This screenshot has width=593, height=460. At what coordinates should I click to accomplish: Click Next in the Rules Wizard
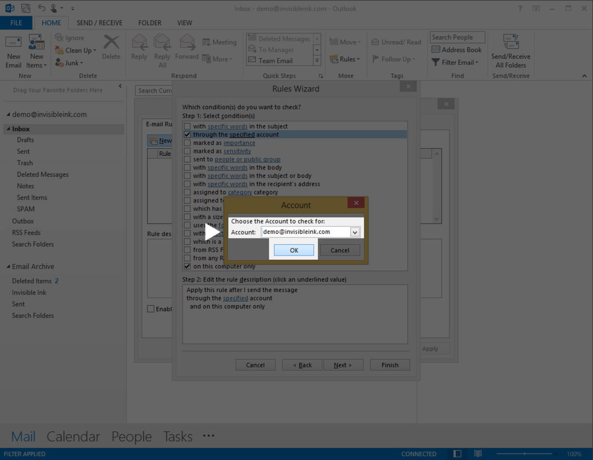[x=343, y=365]
